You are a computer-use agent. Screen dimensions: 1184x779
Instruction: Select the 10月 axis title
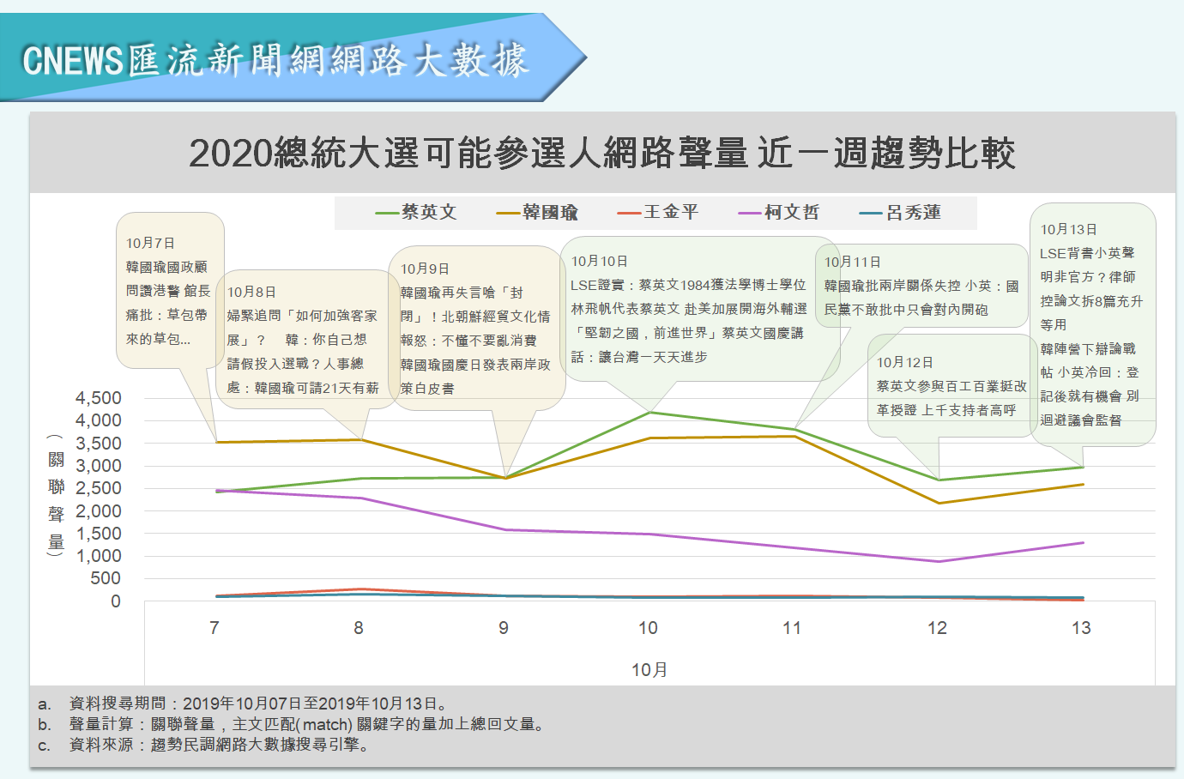(x=649, y=670)
